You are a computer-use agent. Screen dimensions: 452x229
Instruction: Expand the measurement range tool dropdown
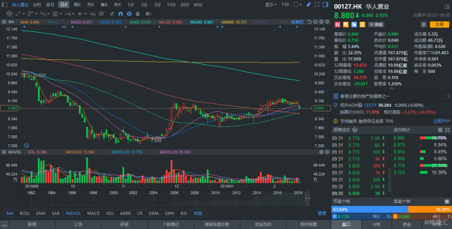tap(73, 14)
